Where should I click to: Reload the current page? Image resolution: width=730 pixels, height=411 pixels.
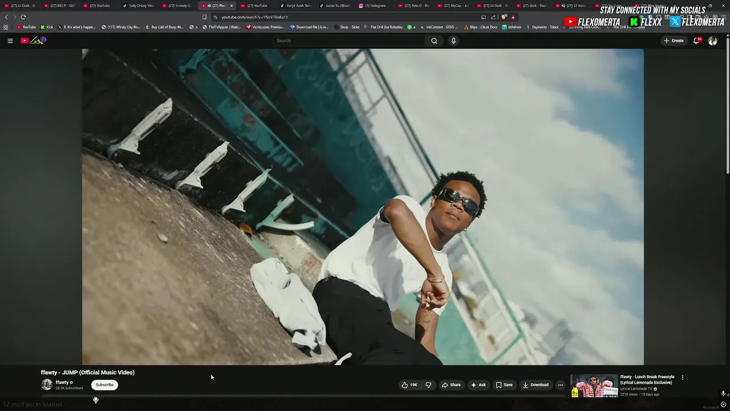tap(23, 17)
